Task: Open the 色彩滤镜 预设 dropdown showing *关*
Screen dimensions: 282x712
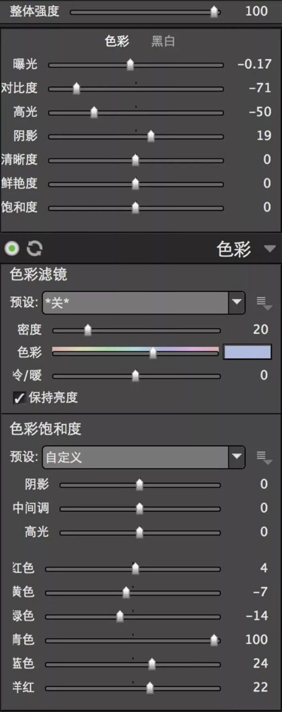Action: (144, 303)
